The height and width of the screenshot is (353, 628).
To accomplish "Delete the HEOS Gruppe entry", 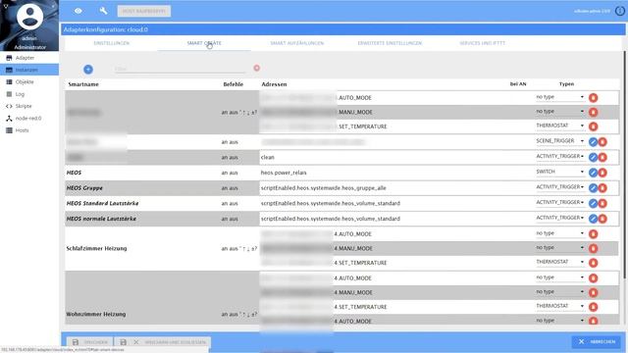I will pyautogui.click(x=602, y=188).
